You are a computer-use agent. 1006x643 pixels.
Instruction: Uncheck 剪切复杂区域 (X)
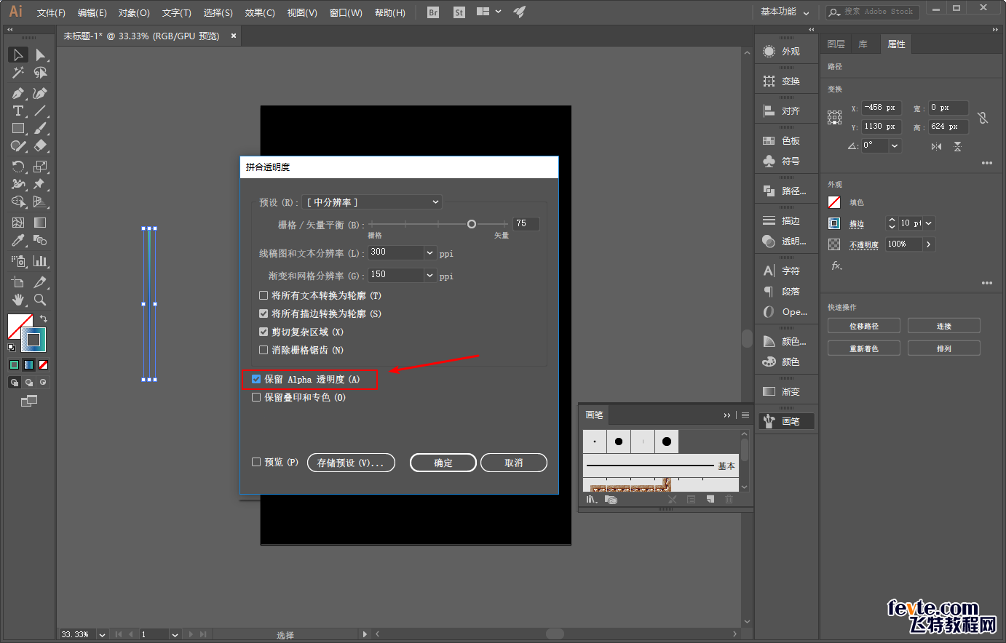coord(264,332)
